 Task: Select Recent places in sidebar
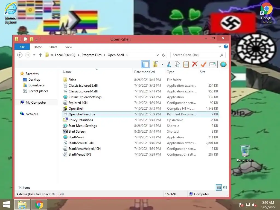coord(38,91)
